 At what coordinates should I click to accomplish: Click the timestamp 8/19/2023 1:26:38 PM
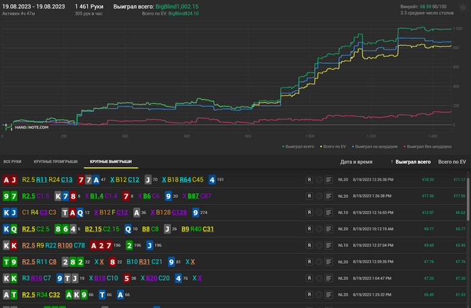(x=372, y=196)
